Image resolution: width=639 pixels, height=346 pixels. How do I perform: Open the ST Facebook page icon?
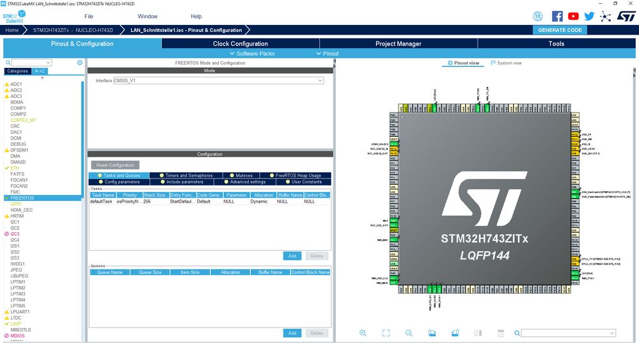[557, 16]
